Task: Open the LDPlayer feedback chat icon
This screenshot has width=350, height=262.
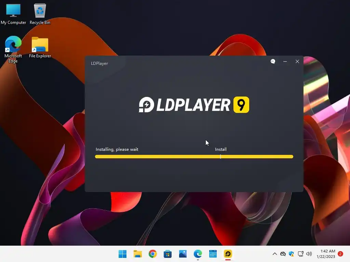Action: 273,61
